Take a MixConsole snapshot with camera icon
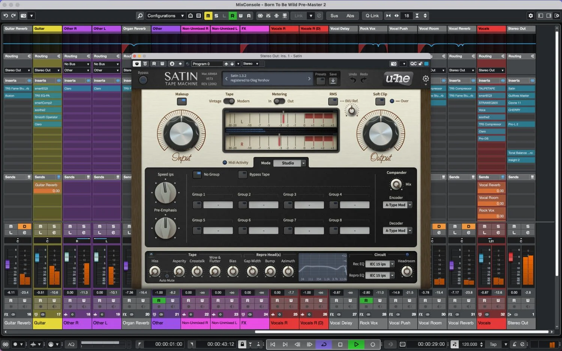The width and height of the screenshot is (562, 351). pos(24,16)
